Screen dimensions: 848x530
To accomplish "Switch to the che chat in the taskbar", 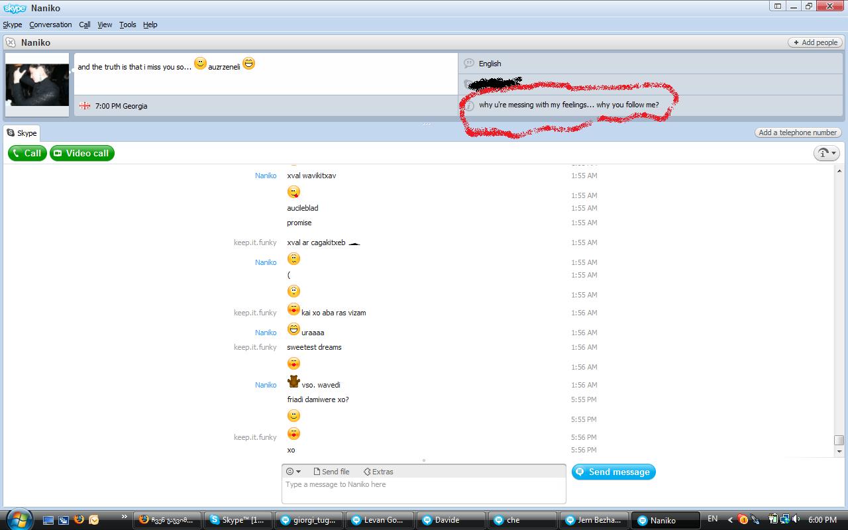I will pos(523,520).
